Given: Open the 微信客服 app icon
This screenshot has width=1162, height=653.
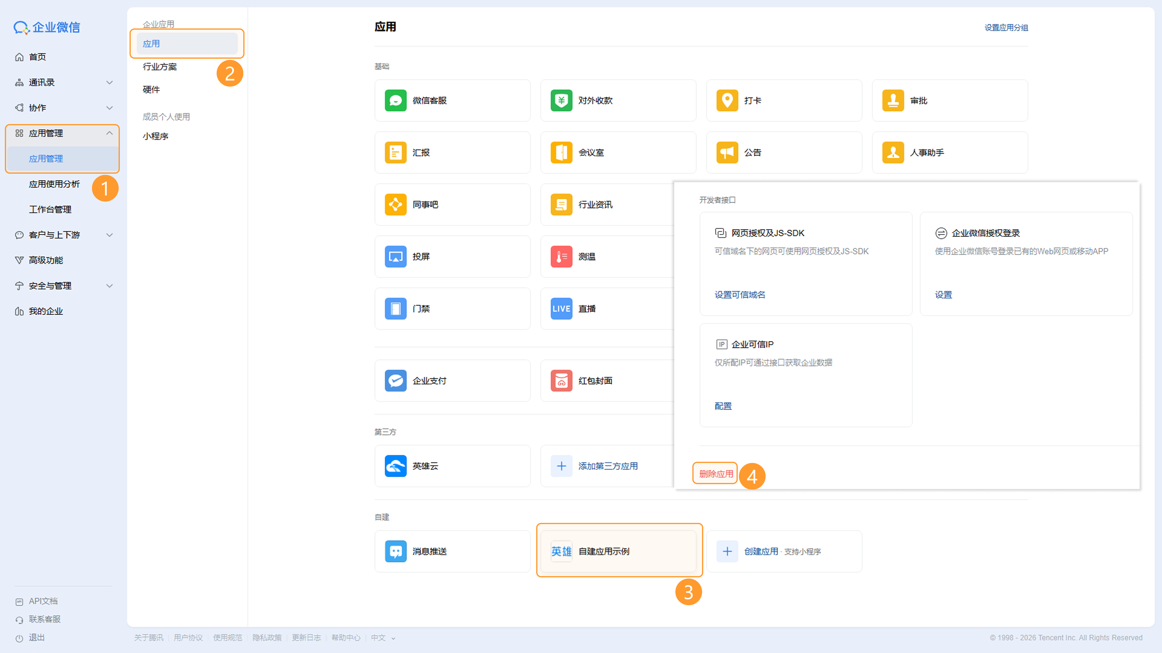Looking at the screenshot, I should pos(395,100).
